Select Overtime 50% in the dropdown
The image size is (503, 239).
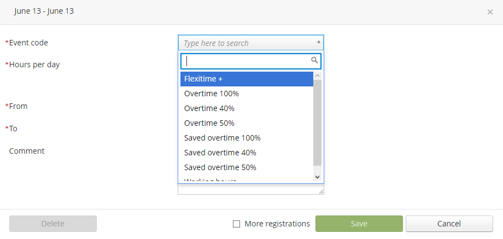pos(247,123)
